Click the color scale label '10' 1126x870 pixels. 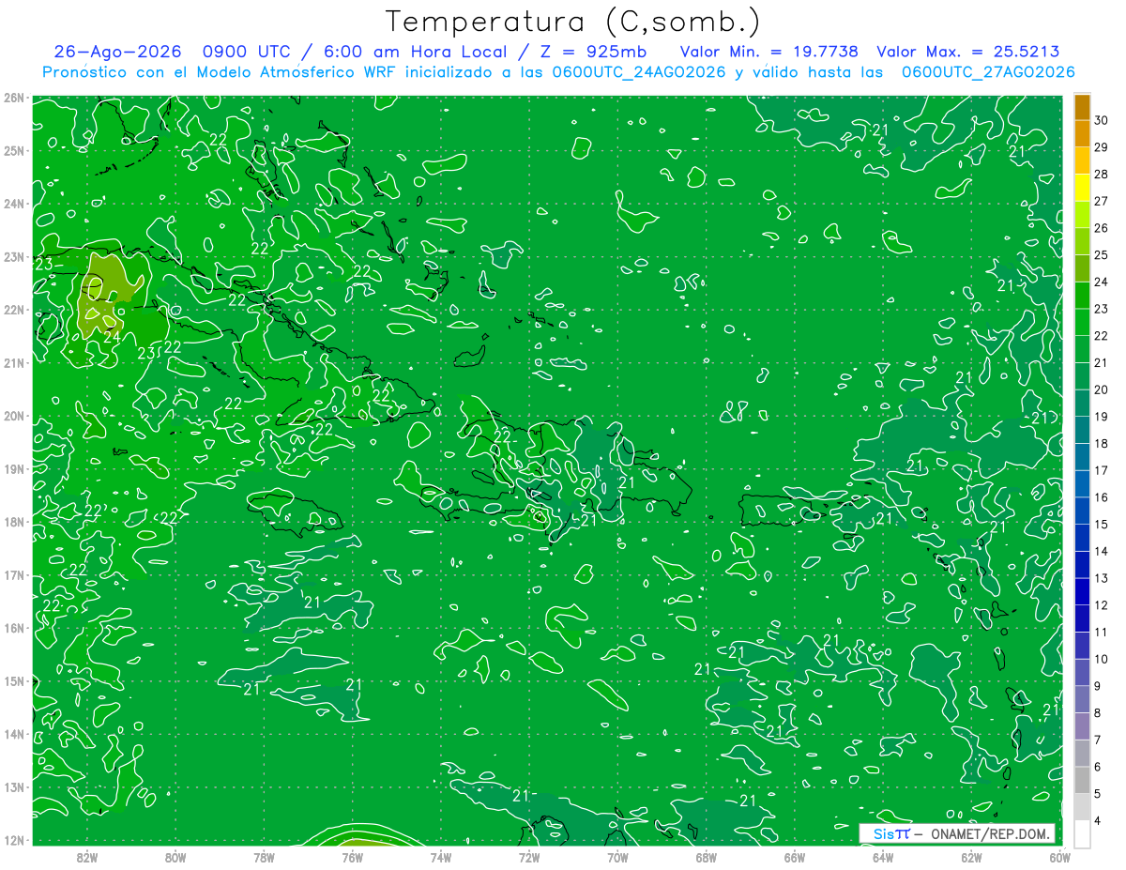(1102, 659)
